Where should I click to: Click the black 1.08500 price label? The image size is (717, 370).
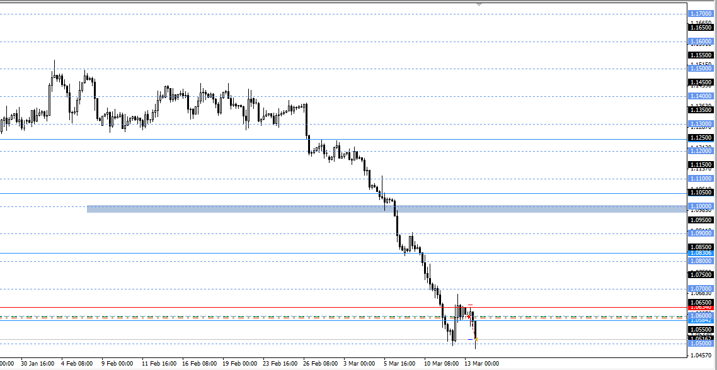[x=701, y=247]
